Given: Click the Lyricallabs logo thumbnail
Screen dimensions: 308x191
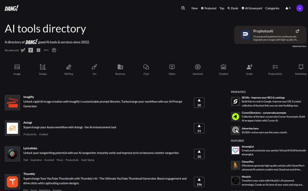Looking at the screenshot, I should 12,154.
